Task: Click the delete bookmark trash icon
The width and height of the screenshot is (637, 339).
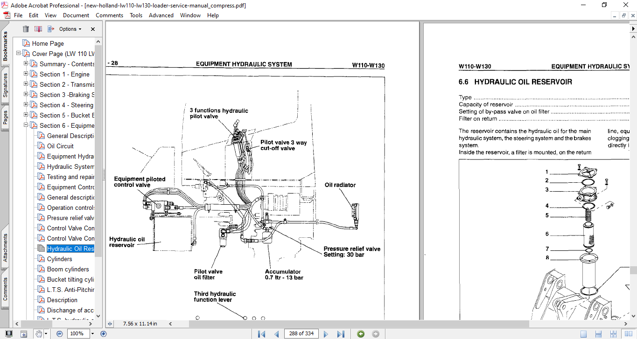Action: [26, 29]
